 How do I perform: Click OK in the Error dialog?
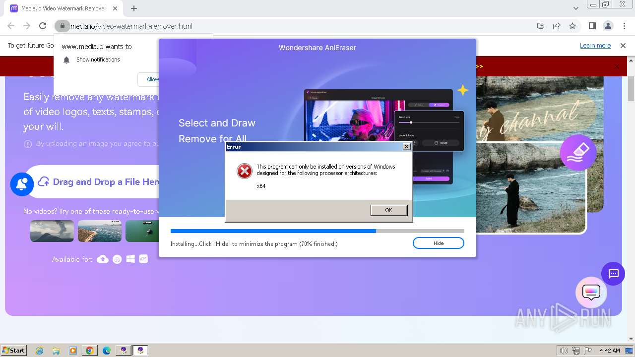(389, 210)
